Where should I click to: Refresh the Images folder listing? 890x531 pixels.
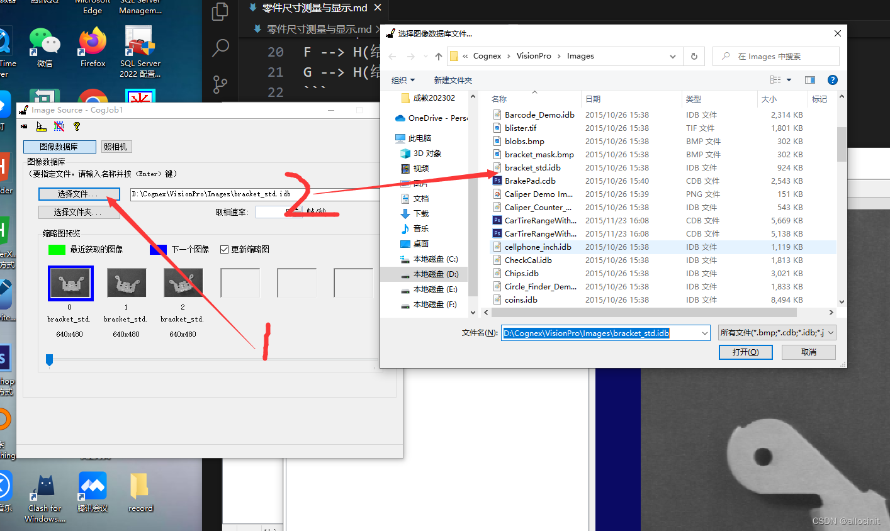(694, 56)
